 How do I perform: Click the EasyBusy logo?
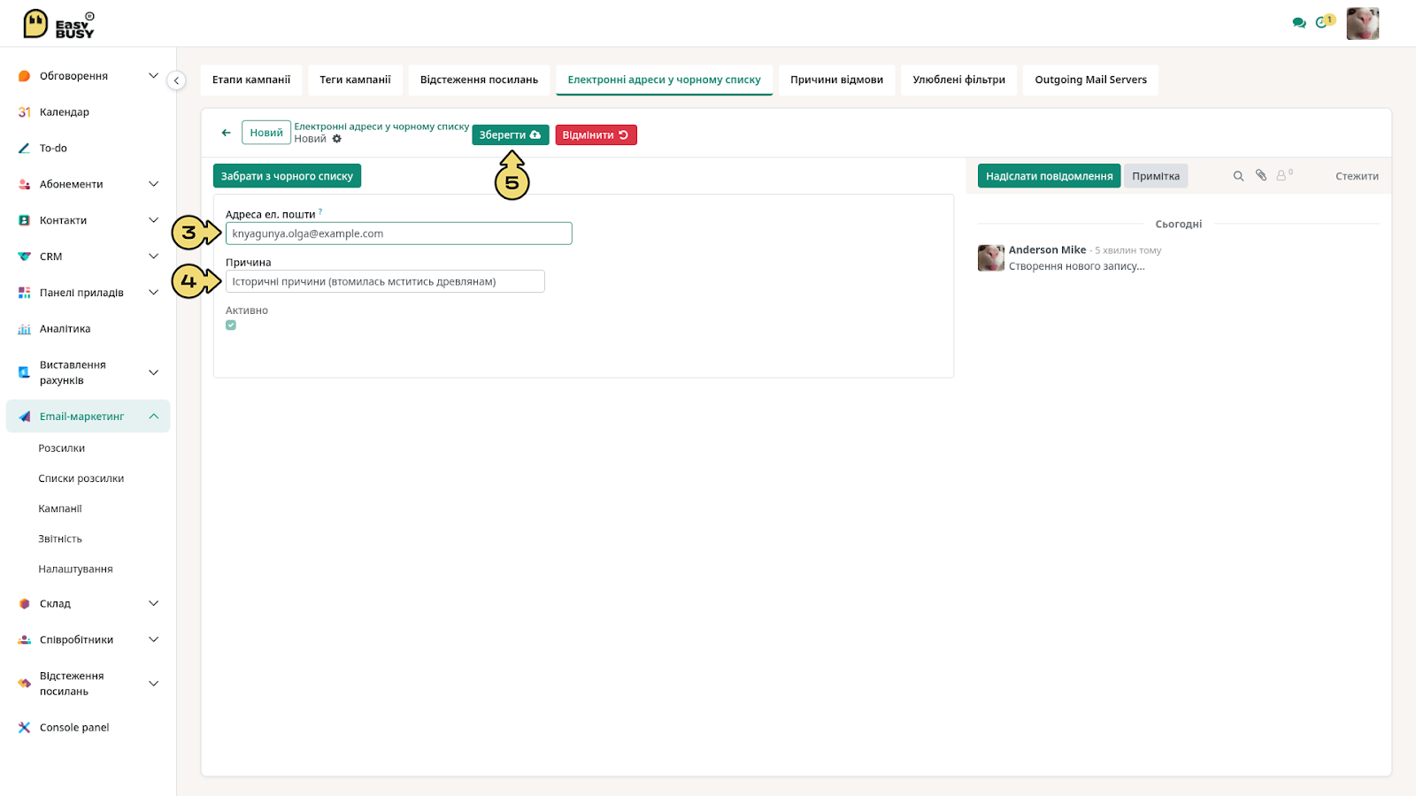click(x=58, y=24)
